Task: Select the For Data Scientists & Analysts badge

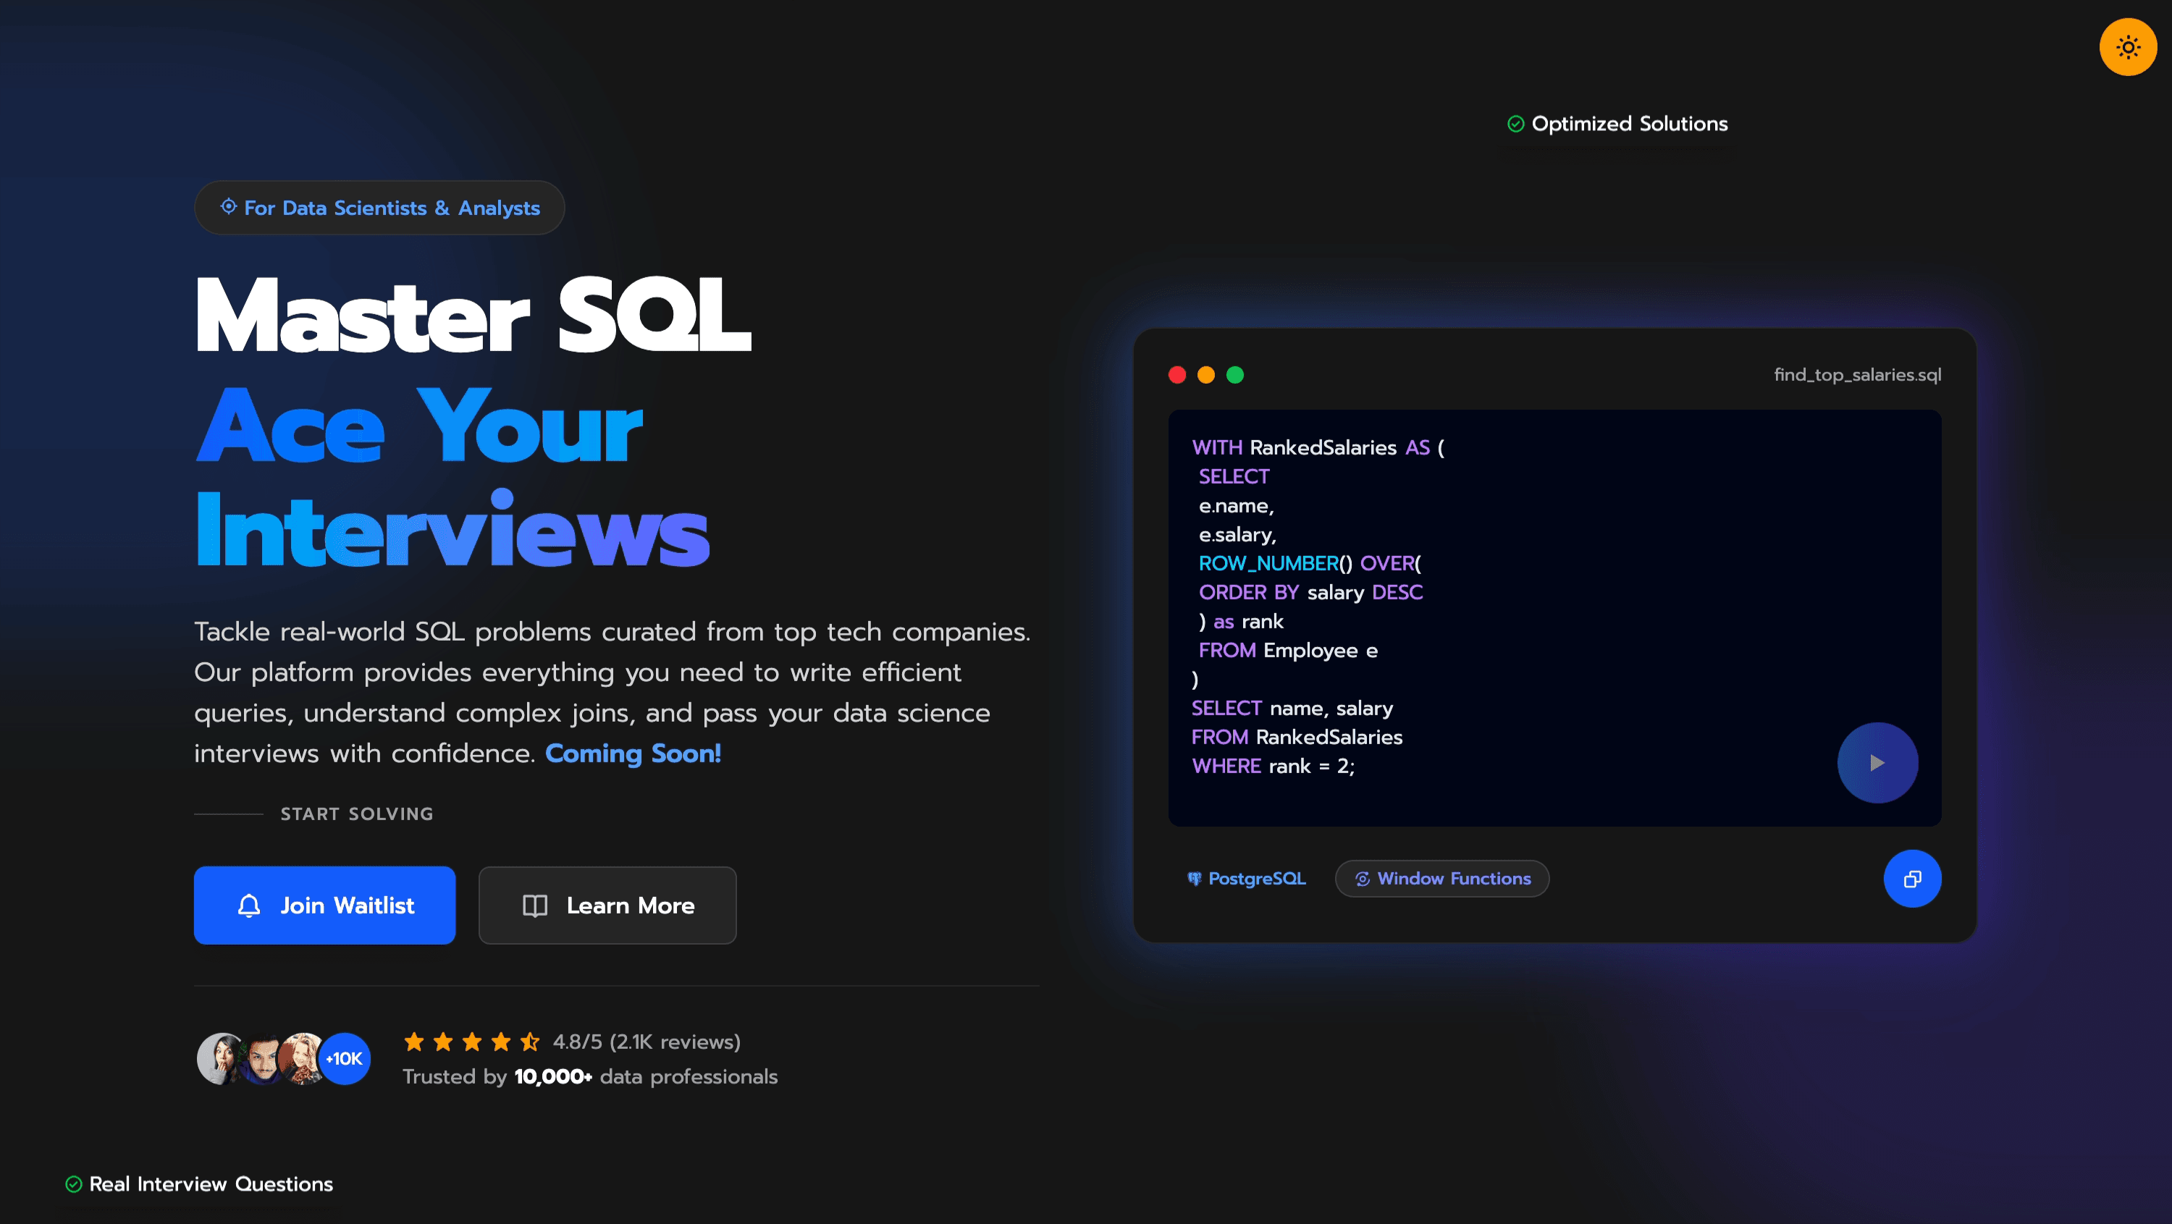Action: [379, 207]
